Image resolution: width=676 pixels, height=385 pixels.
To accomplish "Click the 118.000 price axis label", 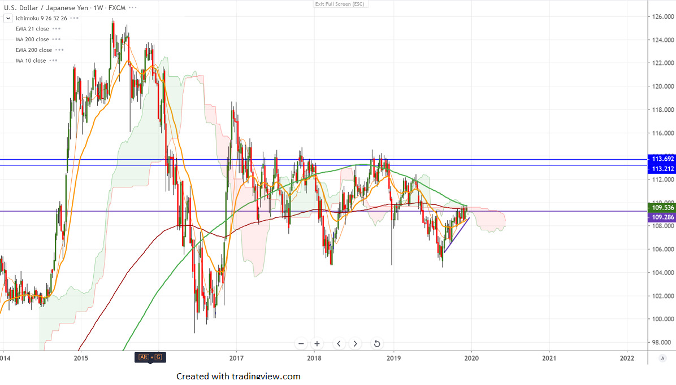I will coord(662,110).
